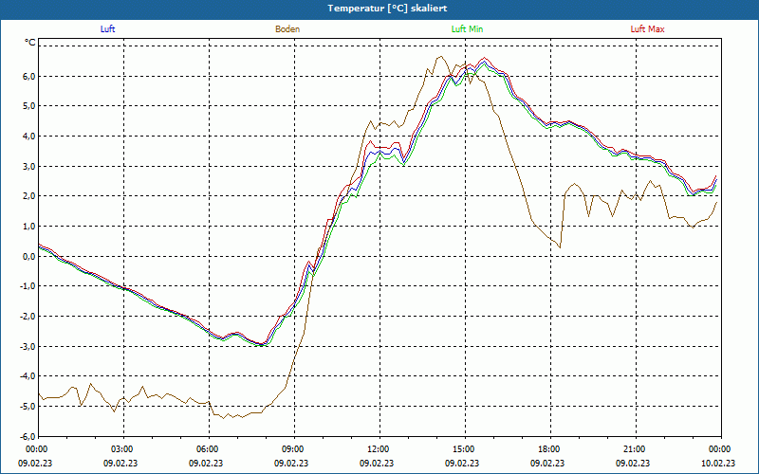This screenshot has width=759, height=474.
Task: Click the -3,0 y-axis value
Action: tap(27, 346)
